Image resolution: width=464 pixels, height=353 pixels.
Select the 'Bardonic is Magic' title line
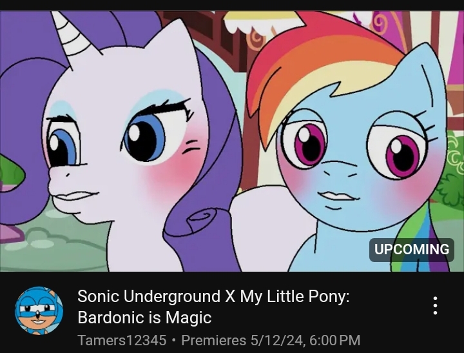pyautogui.click(x=144, y=318)
